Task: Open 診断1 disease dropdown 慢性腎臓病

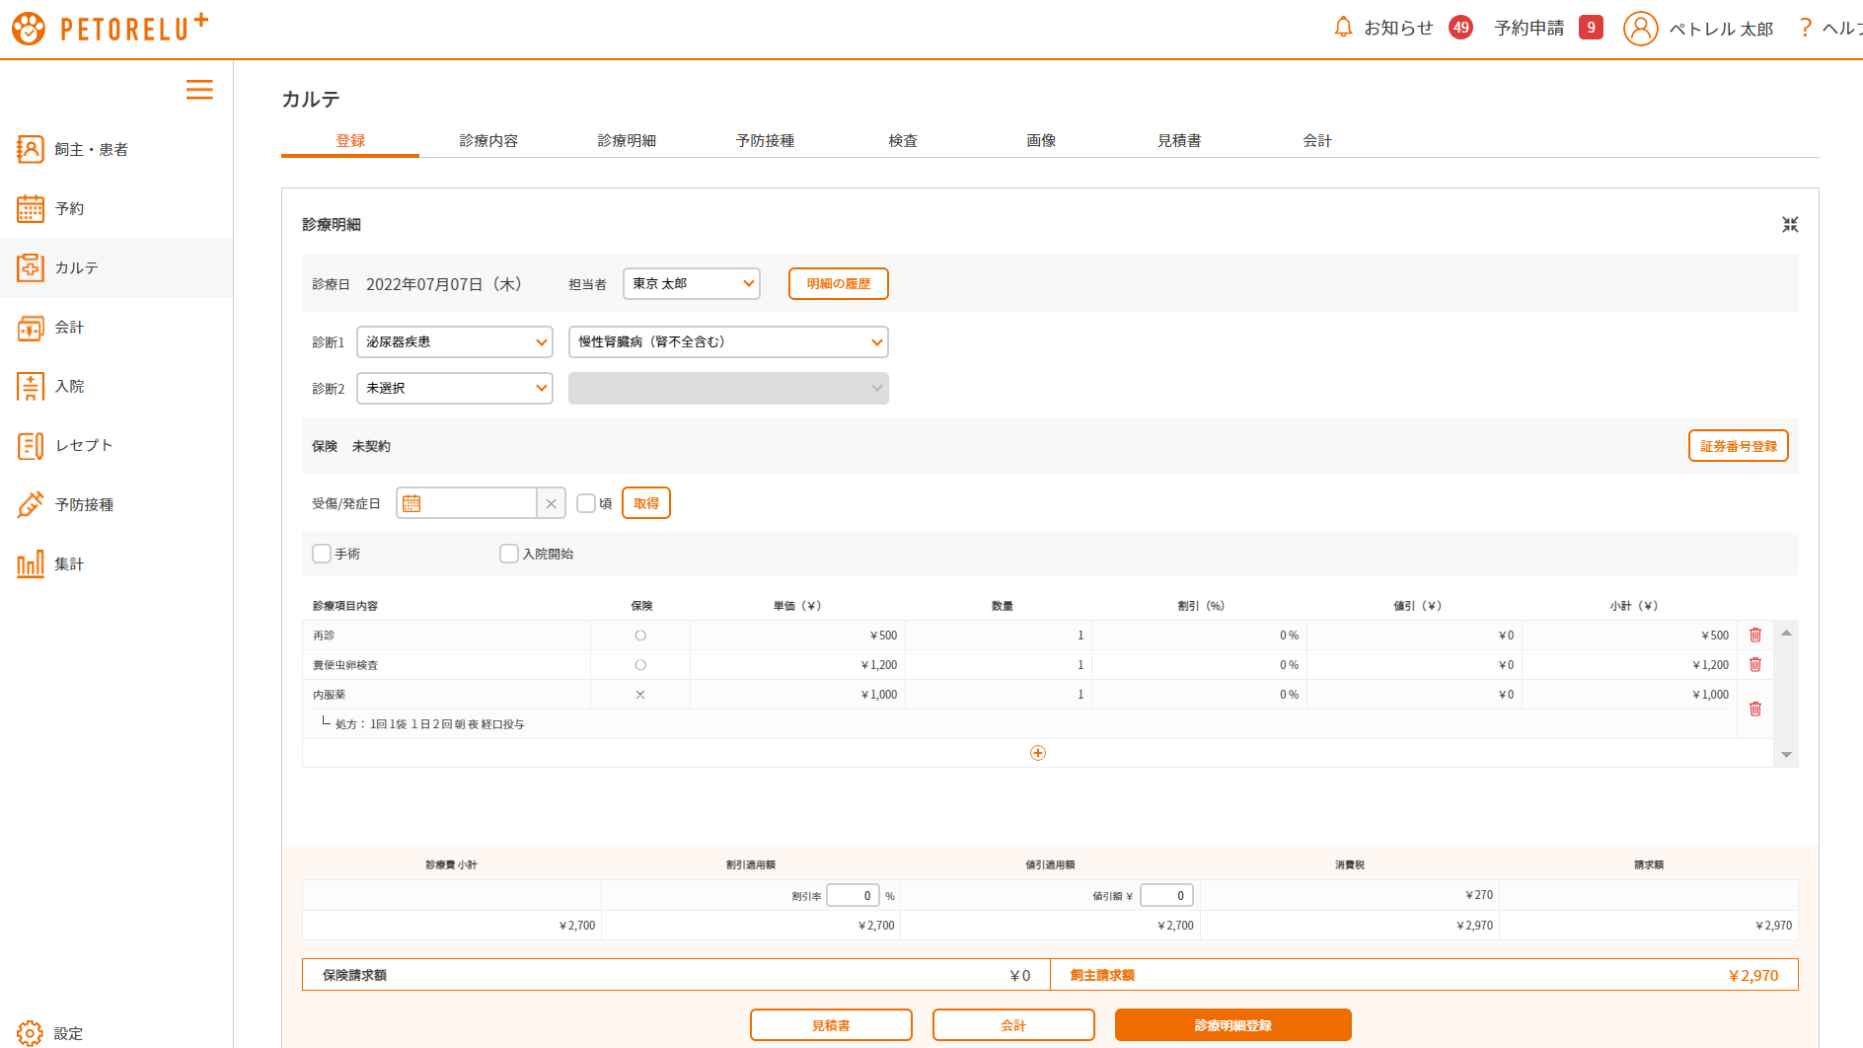Action: pyautogui.click(x=728, y=341)
